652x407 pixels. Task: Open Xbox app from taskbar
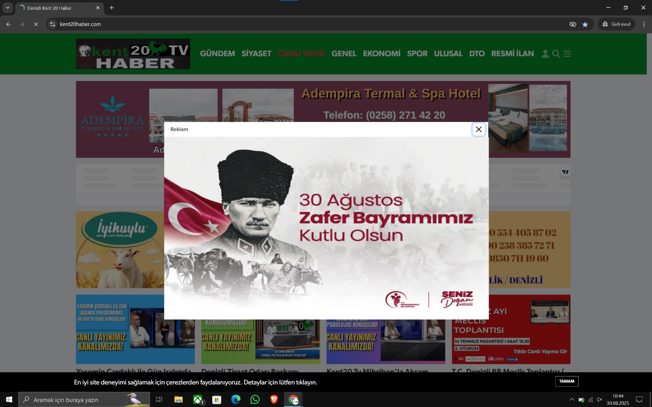tap(198, 400)
